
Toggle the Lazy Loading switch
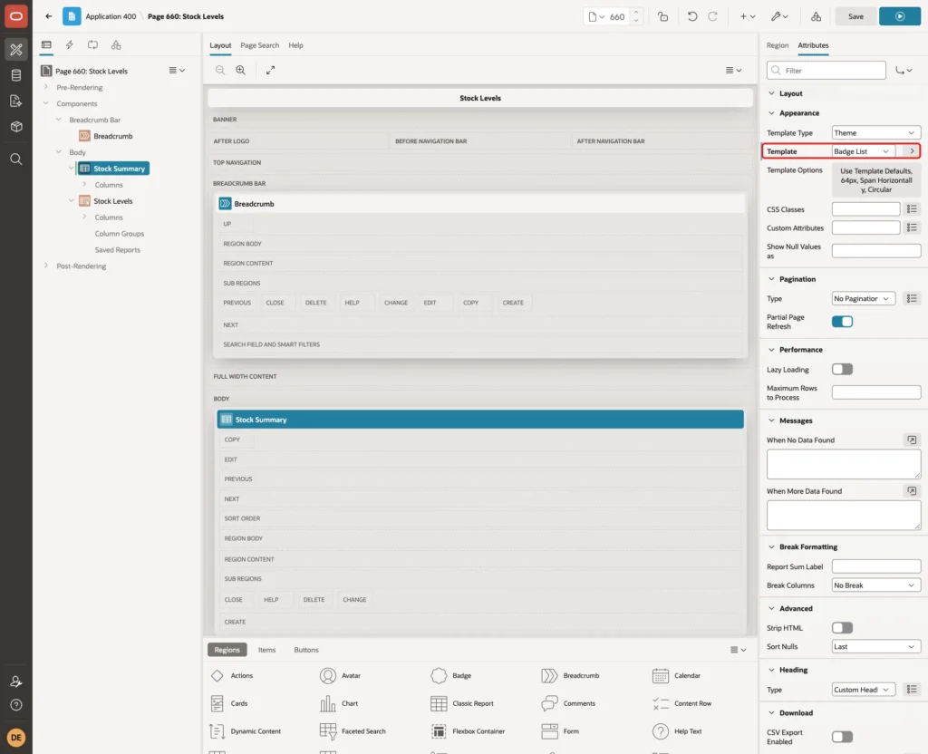pos(842,370)
